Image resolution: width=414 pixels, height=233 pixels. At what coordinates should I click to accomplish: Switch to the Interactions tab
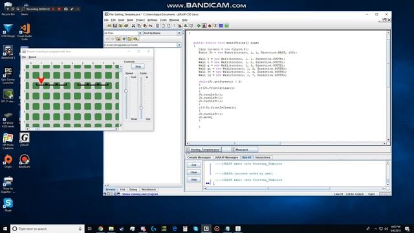tap(263, 157)
